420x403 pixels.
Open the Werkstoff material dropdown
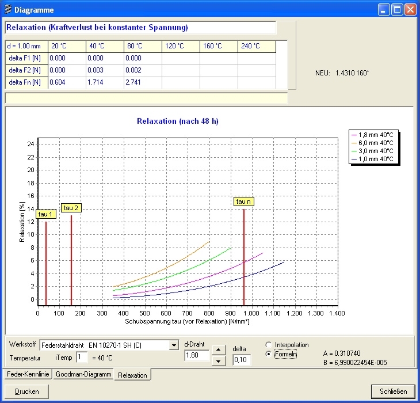coord(174,345)
